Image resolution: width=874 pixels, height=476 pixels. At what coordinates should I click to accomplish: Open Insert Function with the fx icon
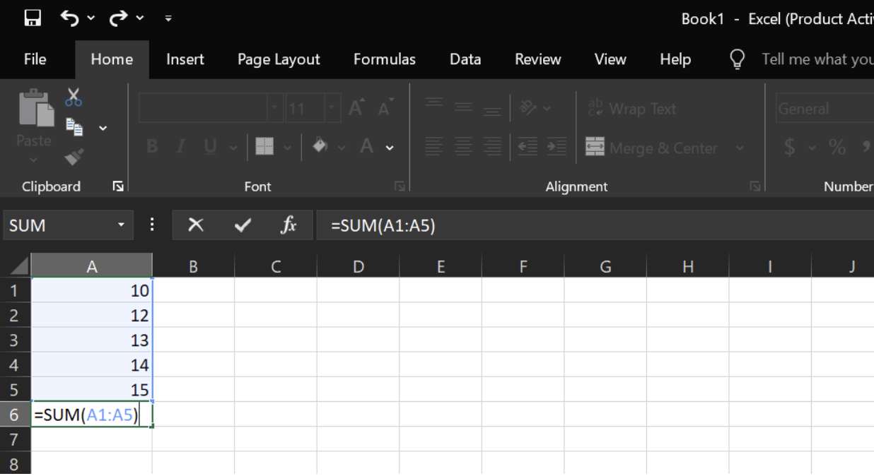click(288, 225)
